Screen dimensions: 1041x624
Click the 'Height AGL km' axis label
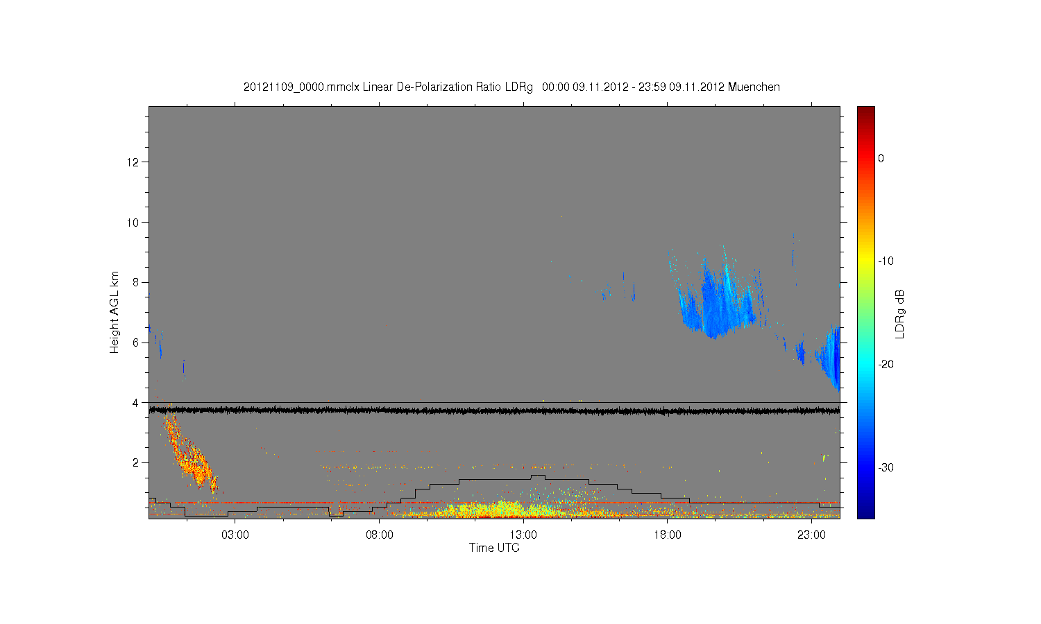click(x=115, y=312)
